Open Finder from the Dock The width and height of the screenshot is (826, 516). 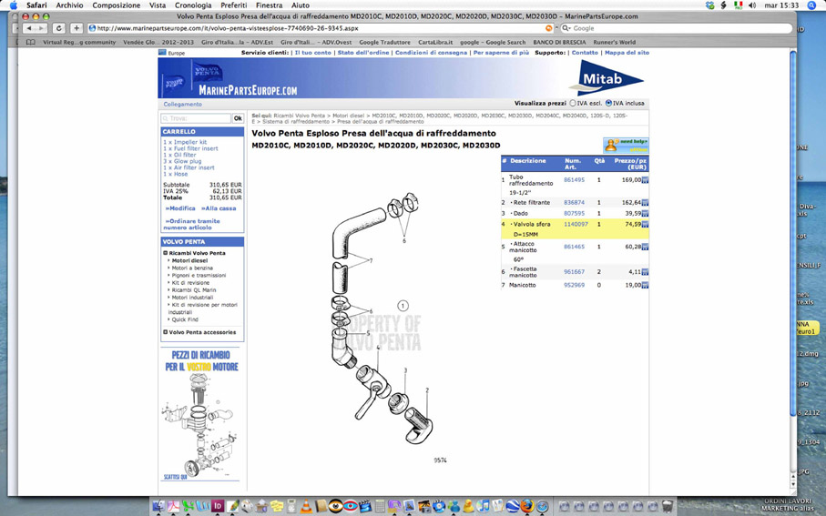[158, 507]
